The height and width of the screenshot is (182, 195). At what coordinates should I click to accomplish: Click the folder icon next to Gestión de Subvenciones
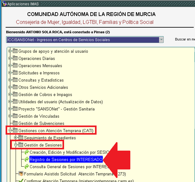(15, 123)
